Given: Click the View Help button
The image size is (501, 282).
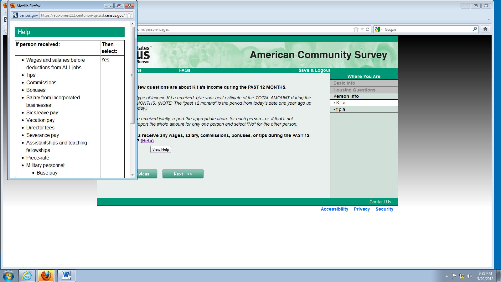Looking at the screenshot, I should coord(161,149).
